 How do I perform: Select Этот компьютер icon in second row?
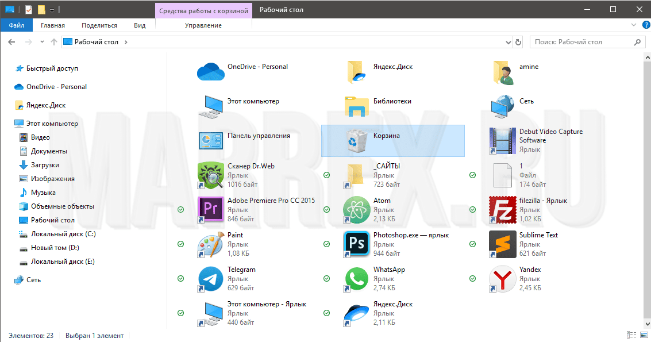[x=211, y=106]
